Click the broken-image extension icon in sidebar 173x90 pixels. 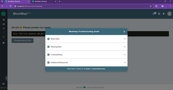click(4, 43)
